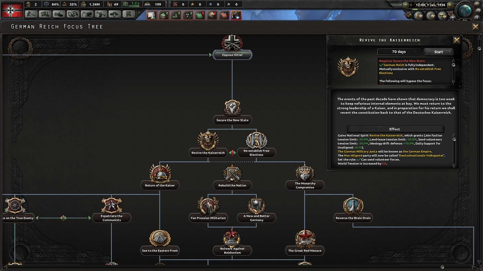
Task: Select See to the Eastern Front focus
Action: 160,251
